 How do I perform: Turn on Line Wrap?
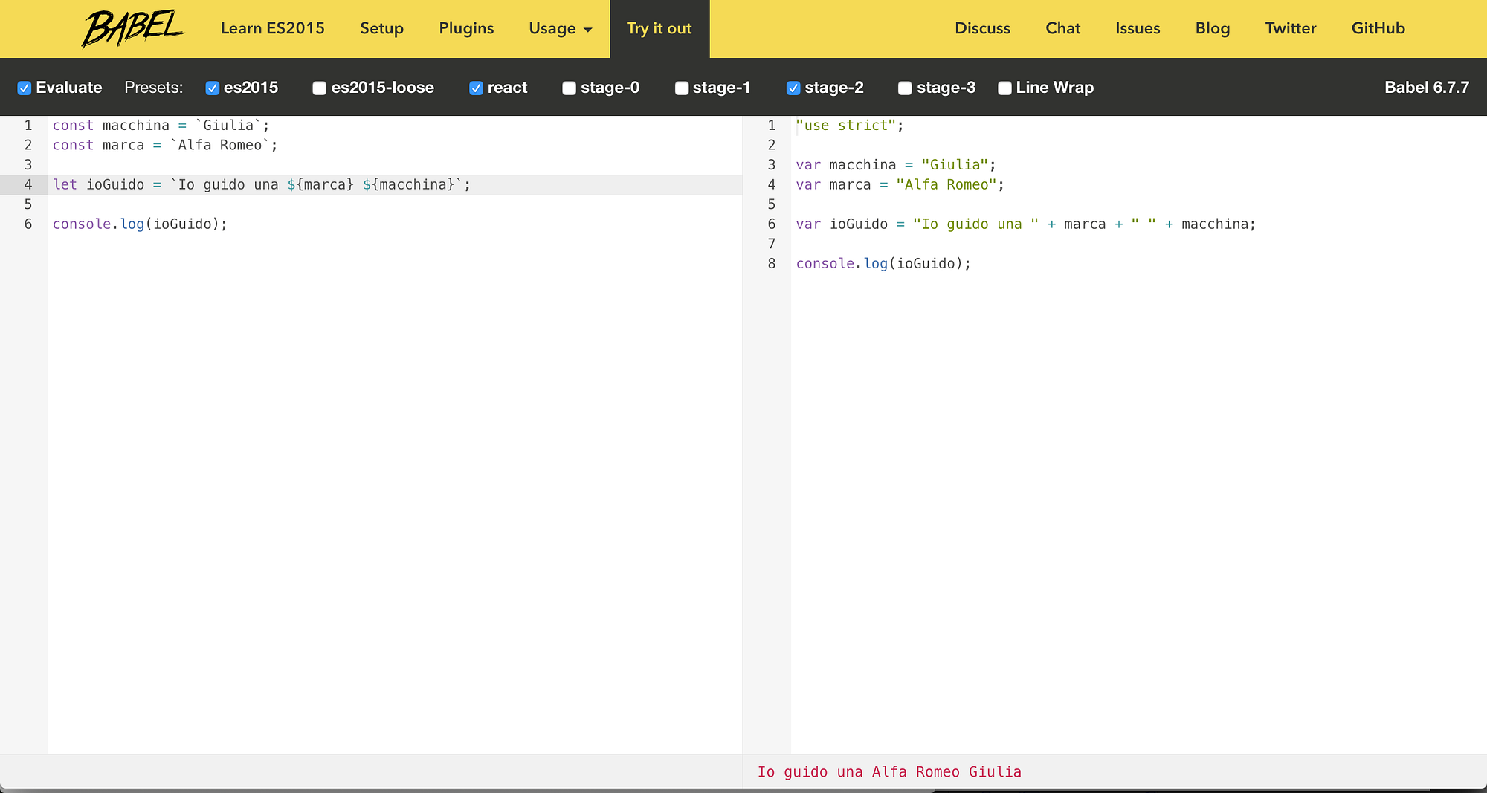[x=1004, y=88]
